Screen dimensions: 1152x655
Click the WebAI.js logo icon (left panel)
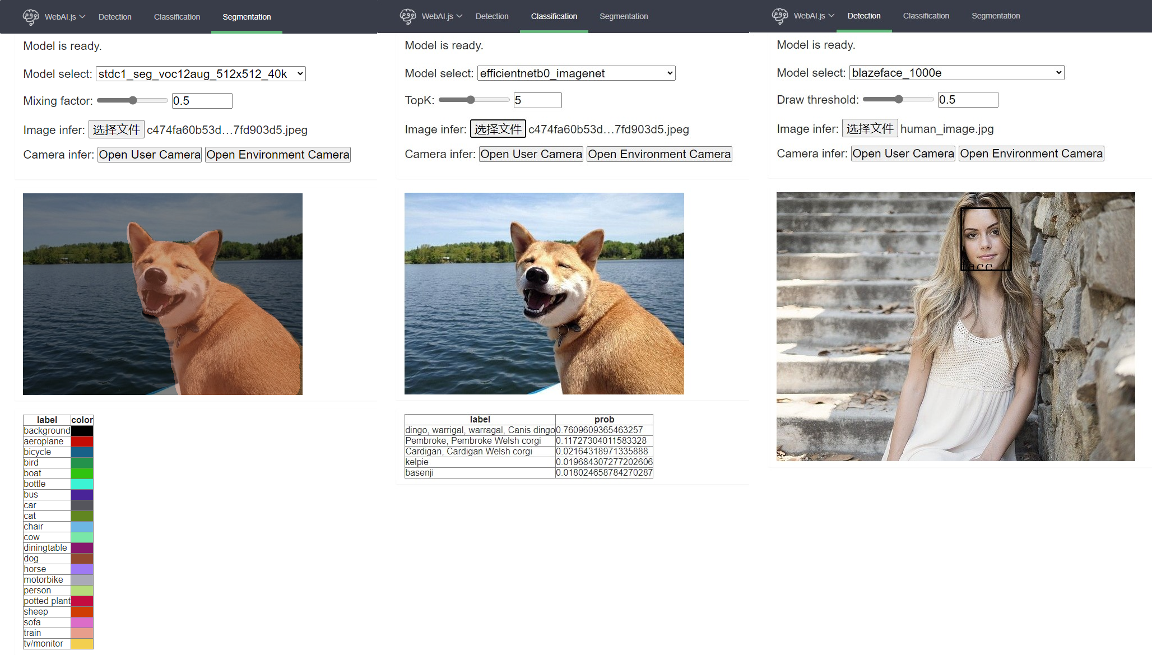29,16
